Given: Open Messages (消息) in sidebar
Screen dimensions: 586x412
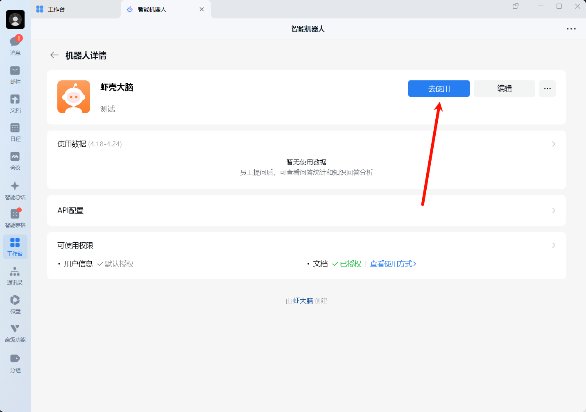Looking at the screenshot, I should tap(15, 46).
